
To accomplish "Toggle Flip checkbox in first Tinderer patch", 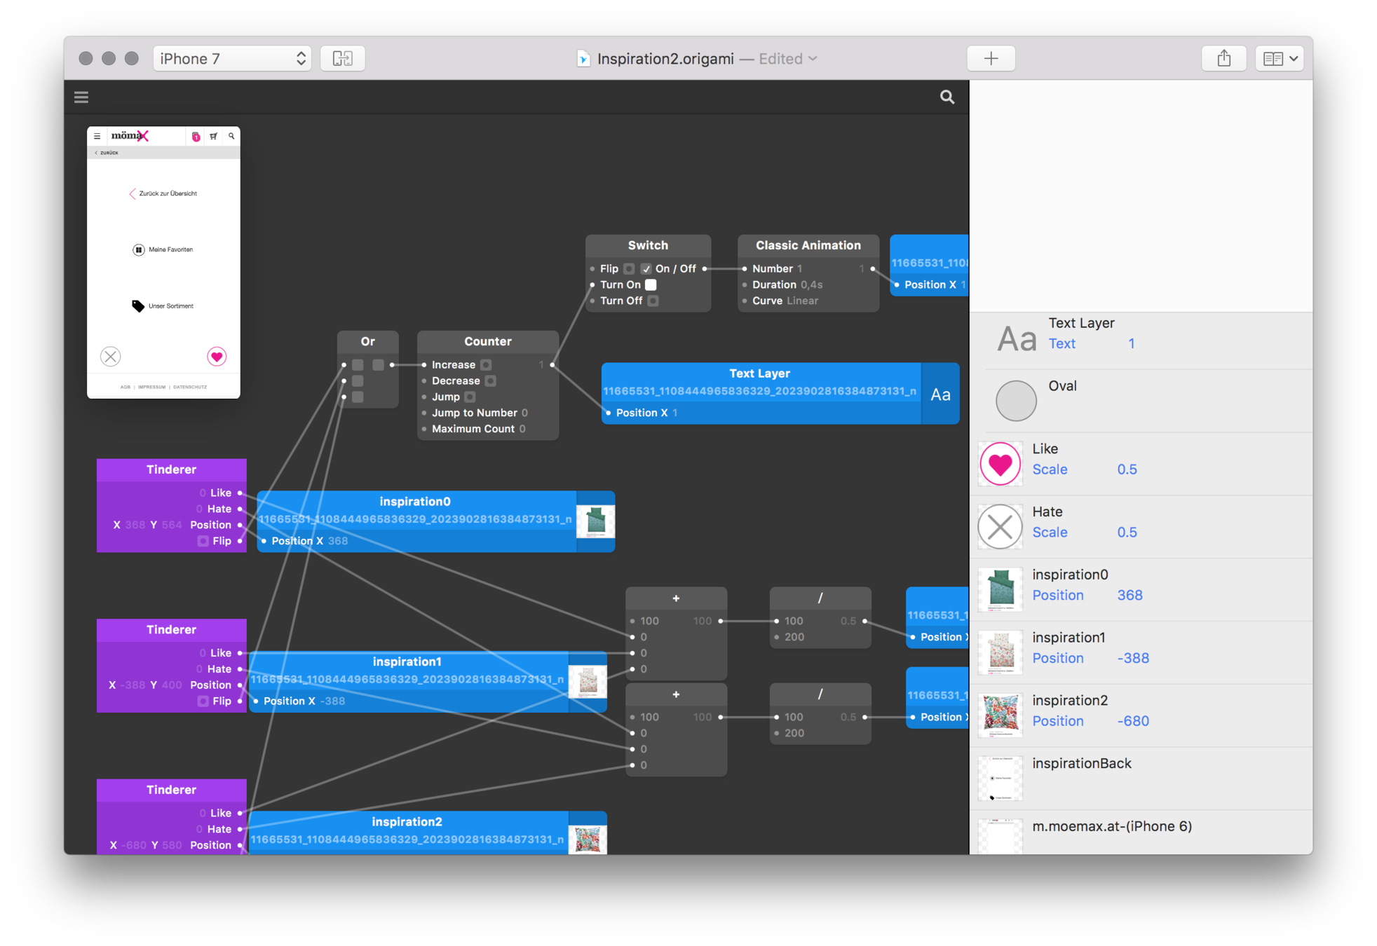I will point(203,541).
